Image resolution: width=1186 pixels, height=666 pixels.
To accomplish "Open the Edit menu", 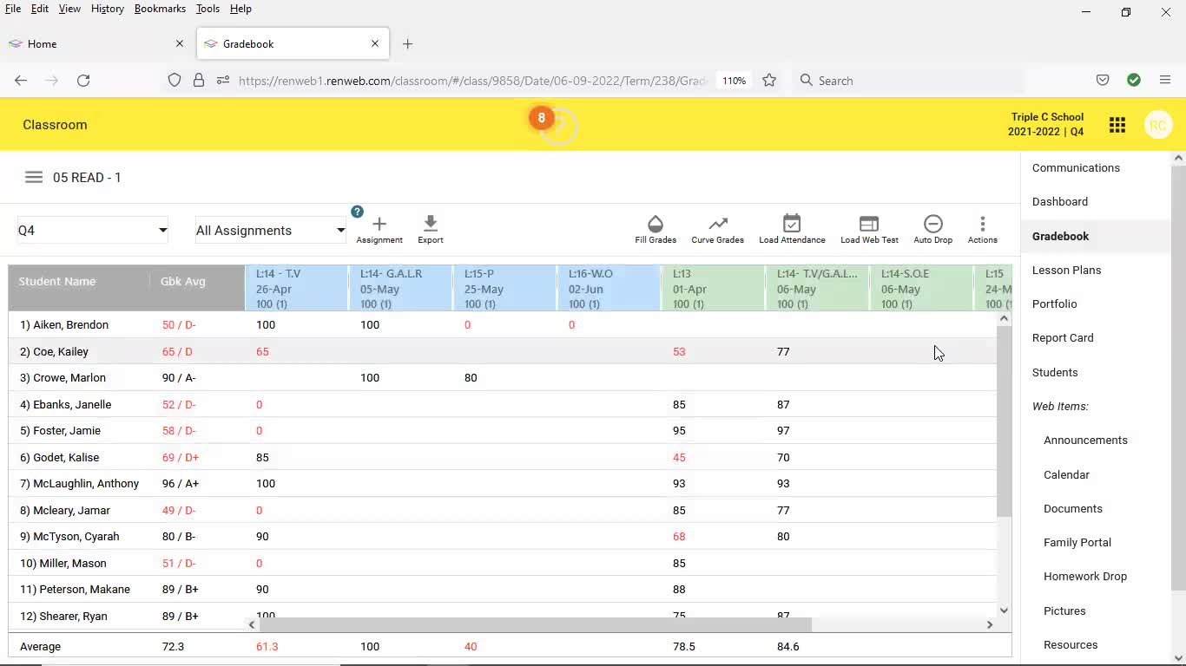I will coord(40,9).
